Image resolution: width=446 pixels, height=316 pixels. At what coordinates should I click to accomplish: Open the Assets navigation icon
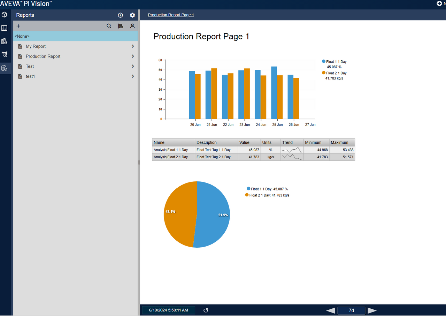coord(5,15)
